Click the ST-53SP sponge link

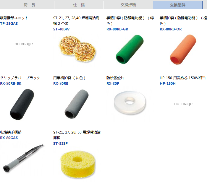60,144
